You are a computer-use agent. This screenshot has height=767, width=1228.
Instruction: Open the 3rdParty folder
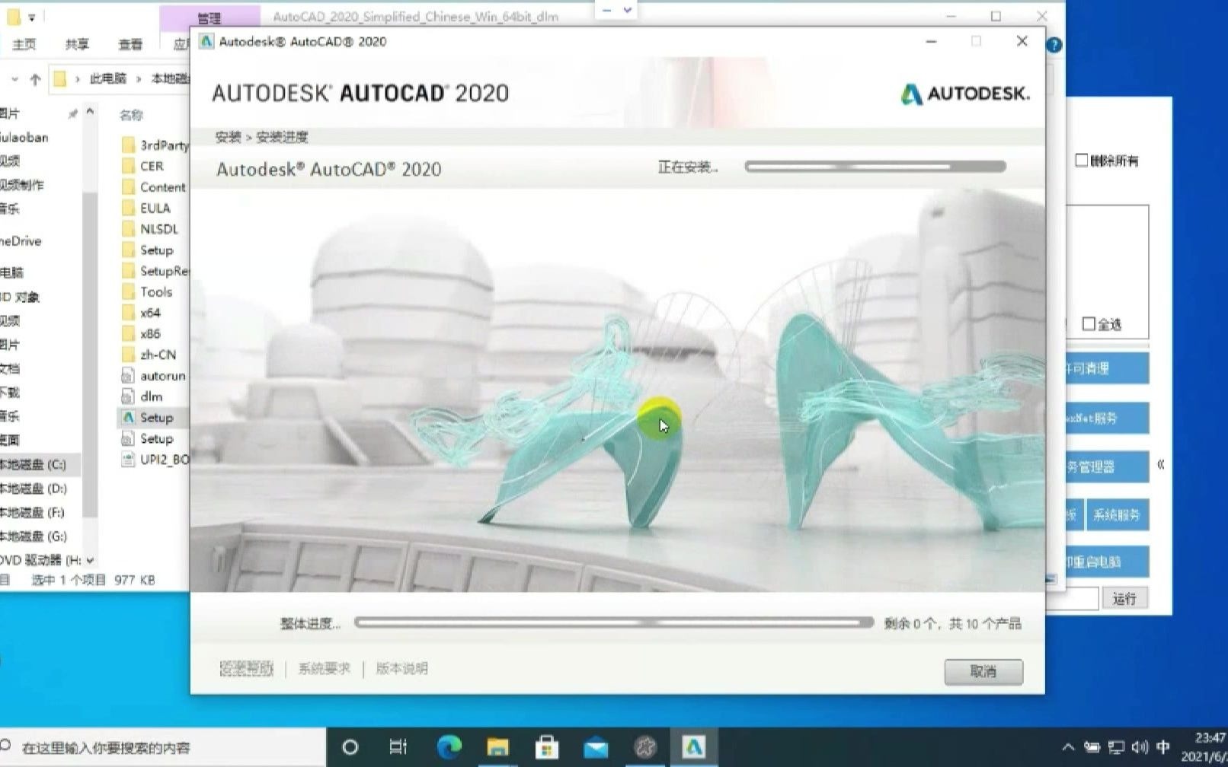(155, 145)
